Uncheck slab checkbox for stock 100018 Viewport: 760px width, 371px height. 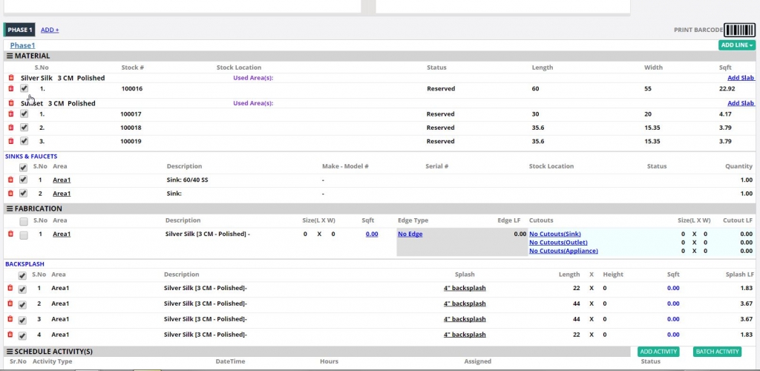pos(24,128)
